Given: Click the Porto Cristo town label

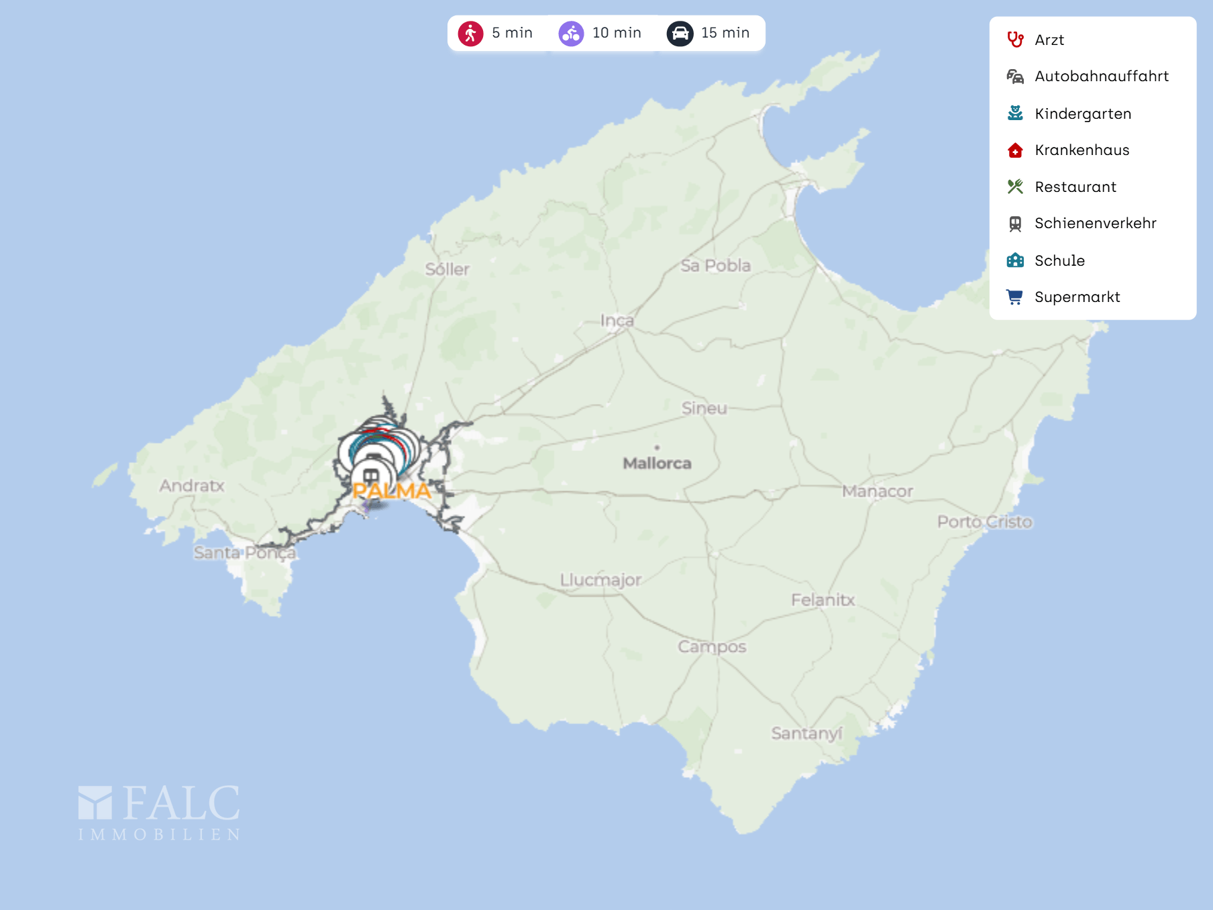Looking at the screenshot, I should pos(984,521).
